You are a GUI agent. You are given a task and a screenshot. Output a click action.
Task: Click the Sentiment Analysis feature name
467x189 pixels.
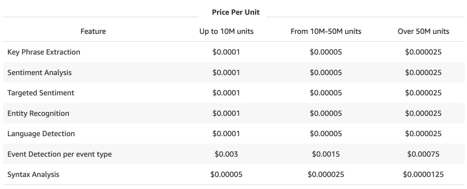(x=40, y=72)
